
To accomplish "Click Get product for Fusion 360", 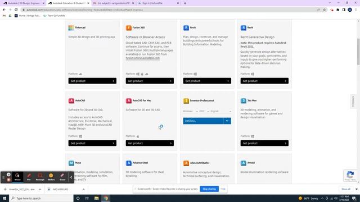I will (x=150, y=81).
